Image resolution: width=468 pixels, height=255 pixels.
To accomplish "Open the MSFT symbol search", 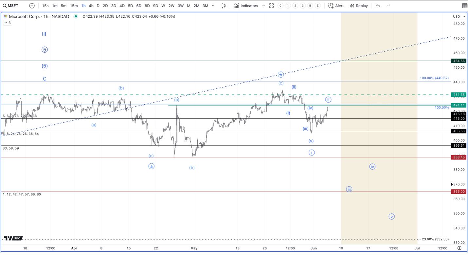I will point(10,6).
